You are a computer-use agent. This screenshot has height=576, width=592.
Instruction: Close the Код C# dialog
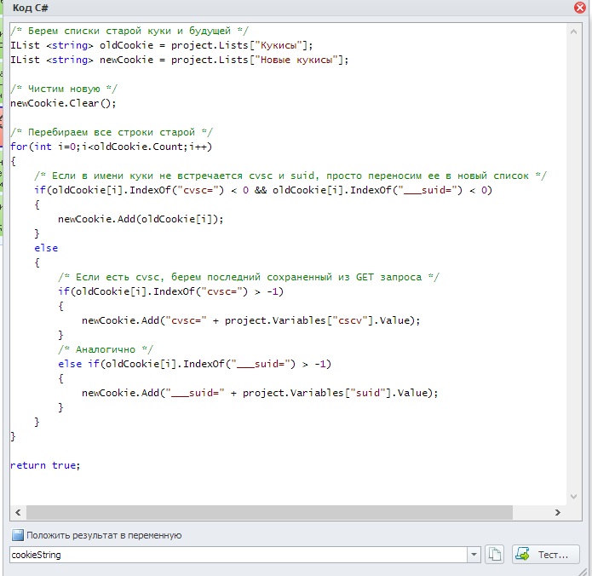(580, 7)
